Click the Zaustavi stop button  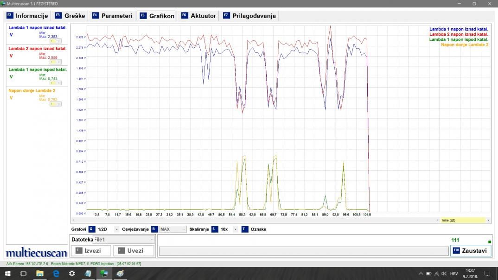tap(471, 251)
